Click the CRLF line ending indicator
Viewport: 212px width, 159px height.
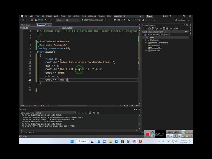(x=137, y=106)
